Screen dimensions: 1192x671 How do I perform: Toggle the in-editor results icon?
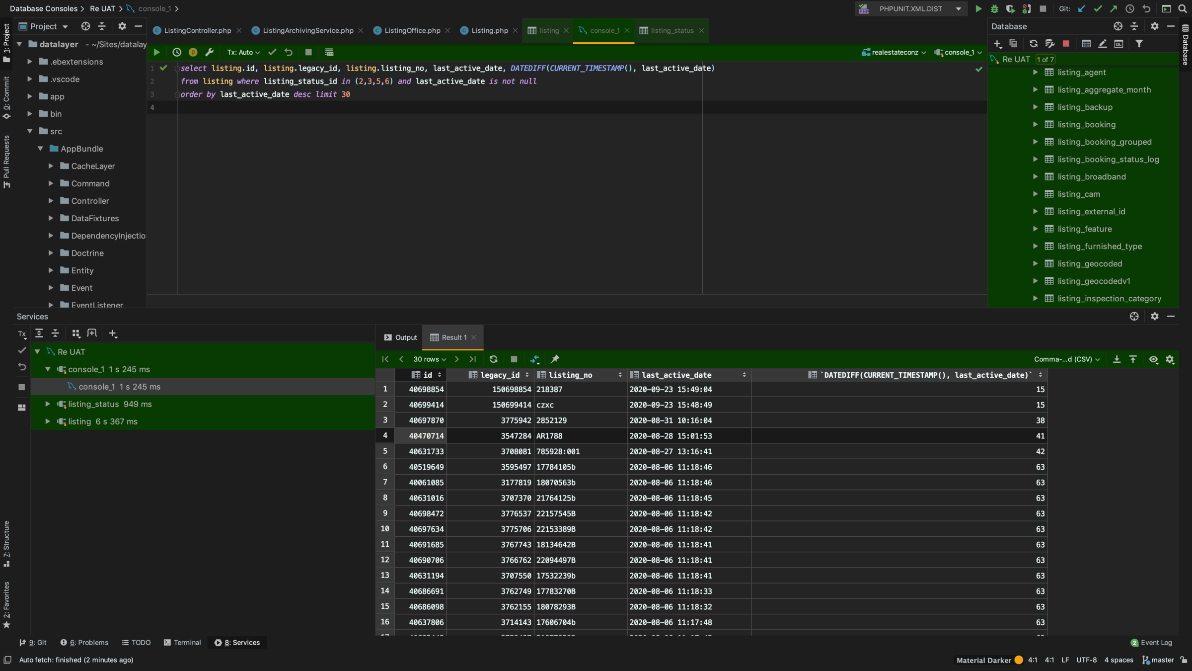pos(329,52)
